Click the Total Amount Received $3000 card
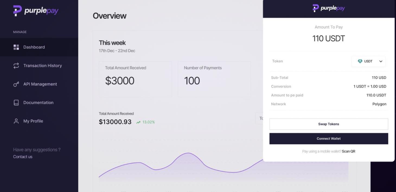This screenshot has height=192, width=396. [135, 79]
